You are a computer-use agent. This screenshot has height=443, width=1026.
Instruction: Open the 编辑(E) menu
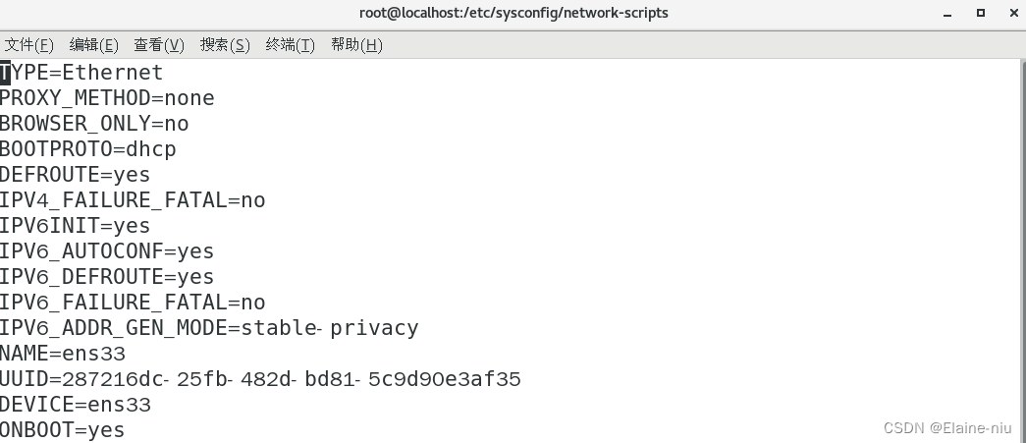coord(94,45)
